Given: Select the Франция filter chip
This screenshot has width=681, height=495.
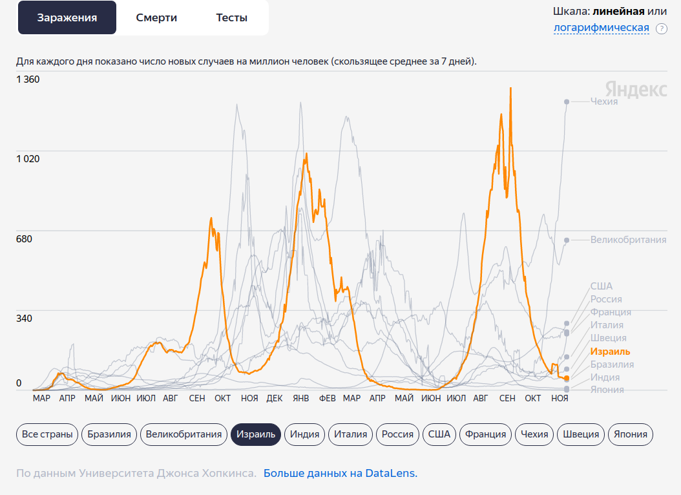Looking at the screenshot, I should [x=486, y=434].
